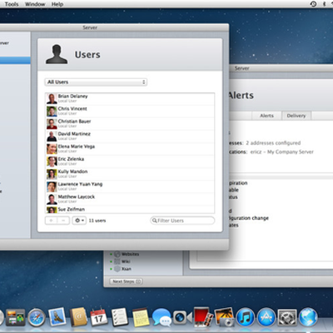
Task: Open System Preferences gears in Dock
Action: click(287, 317)
